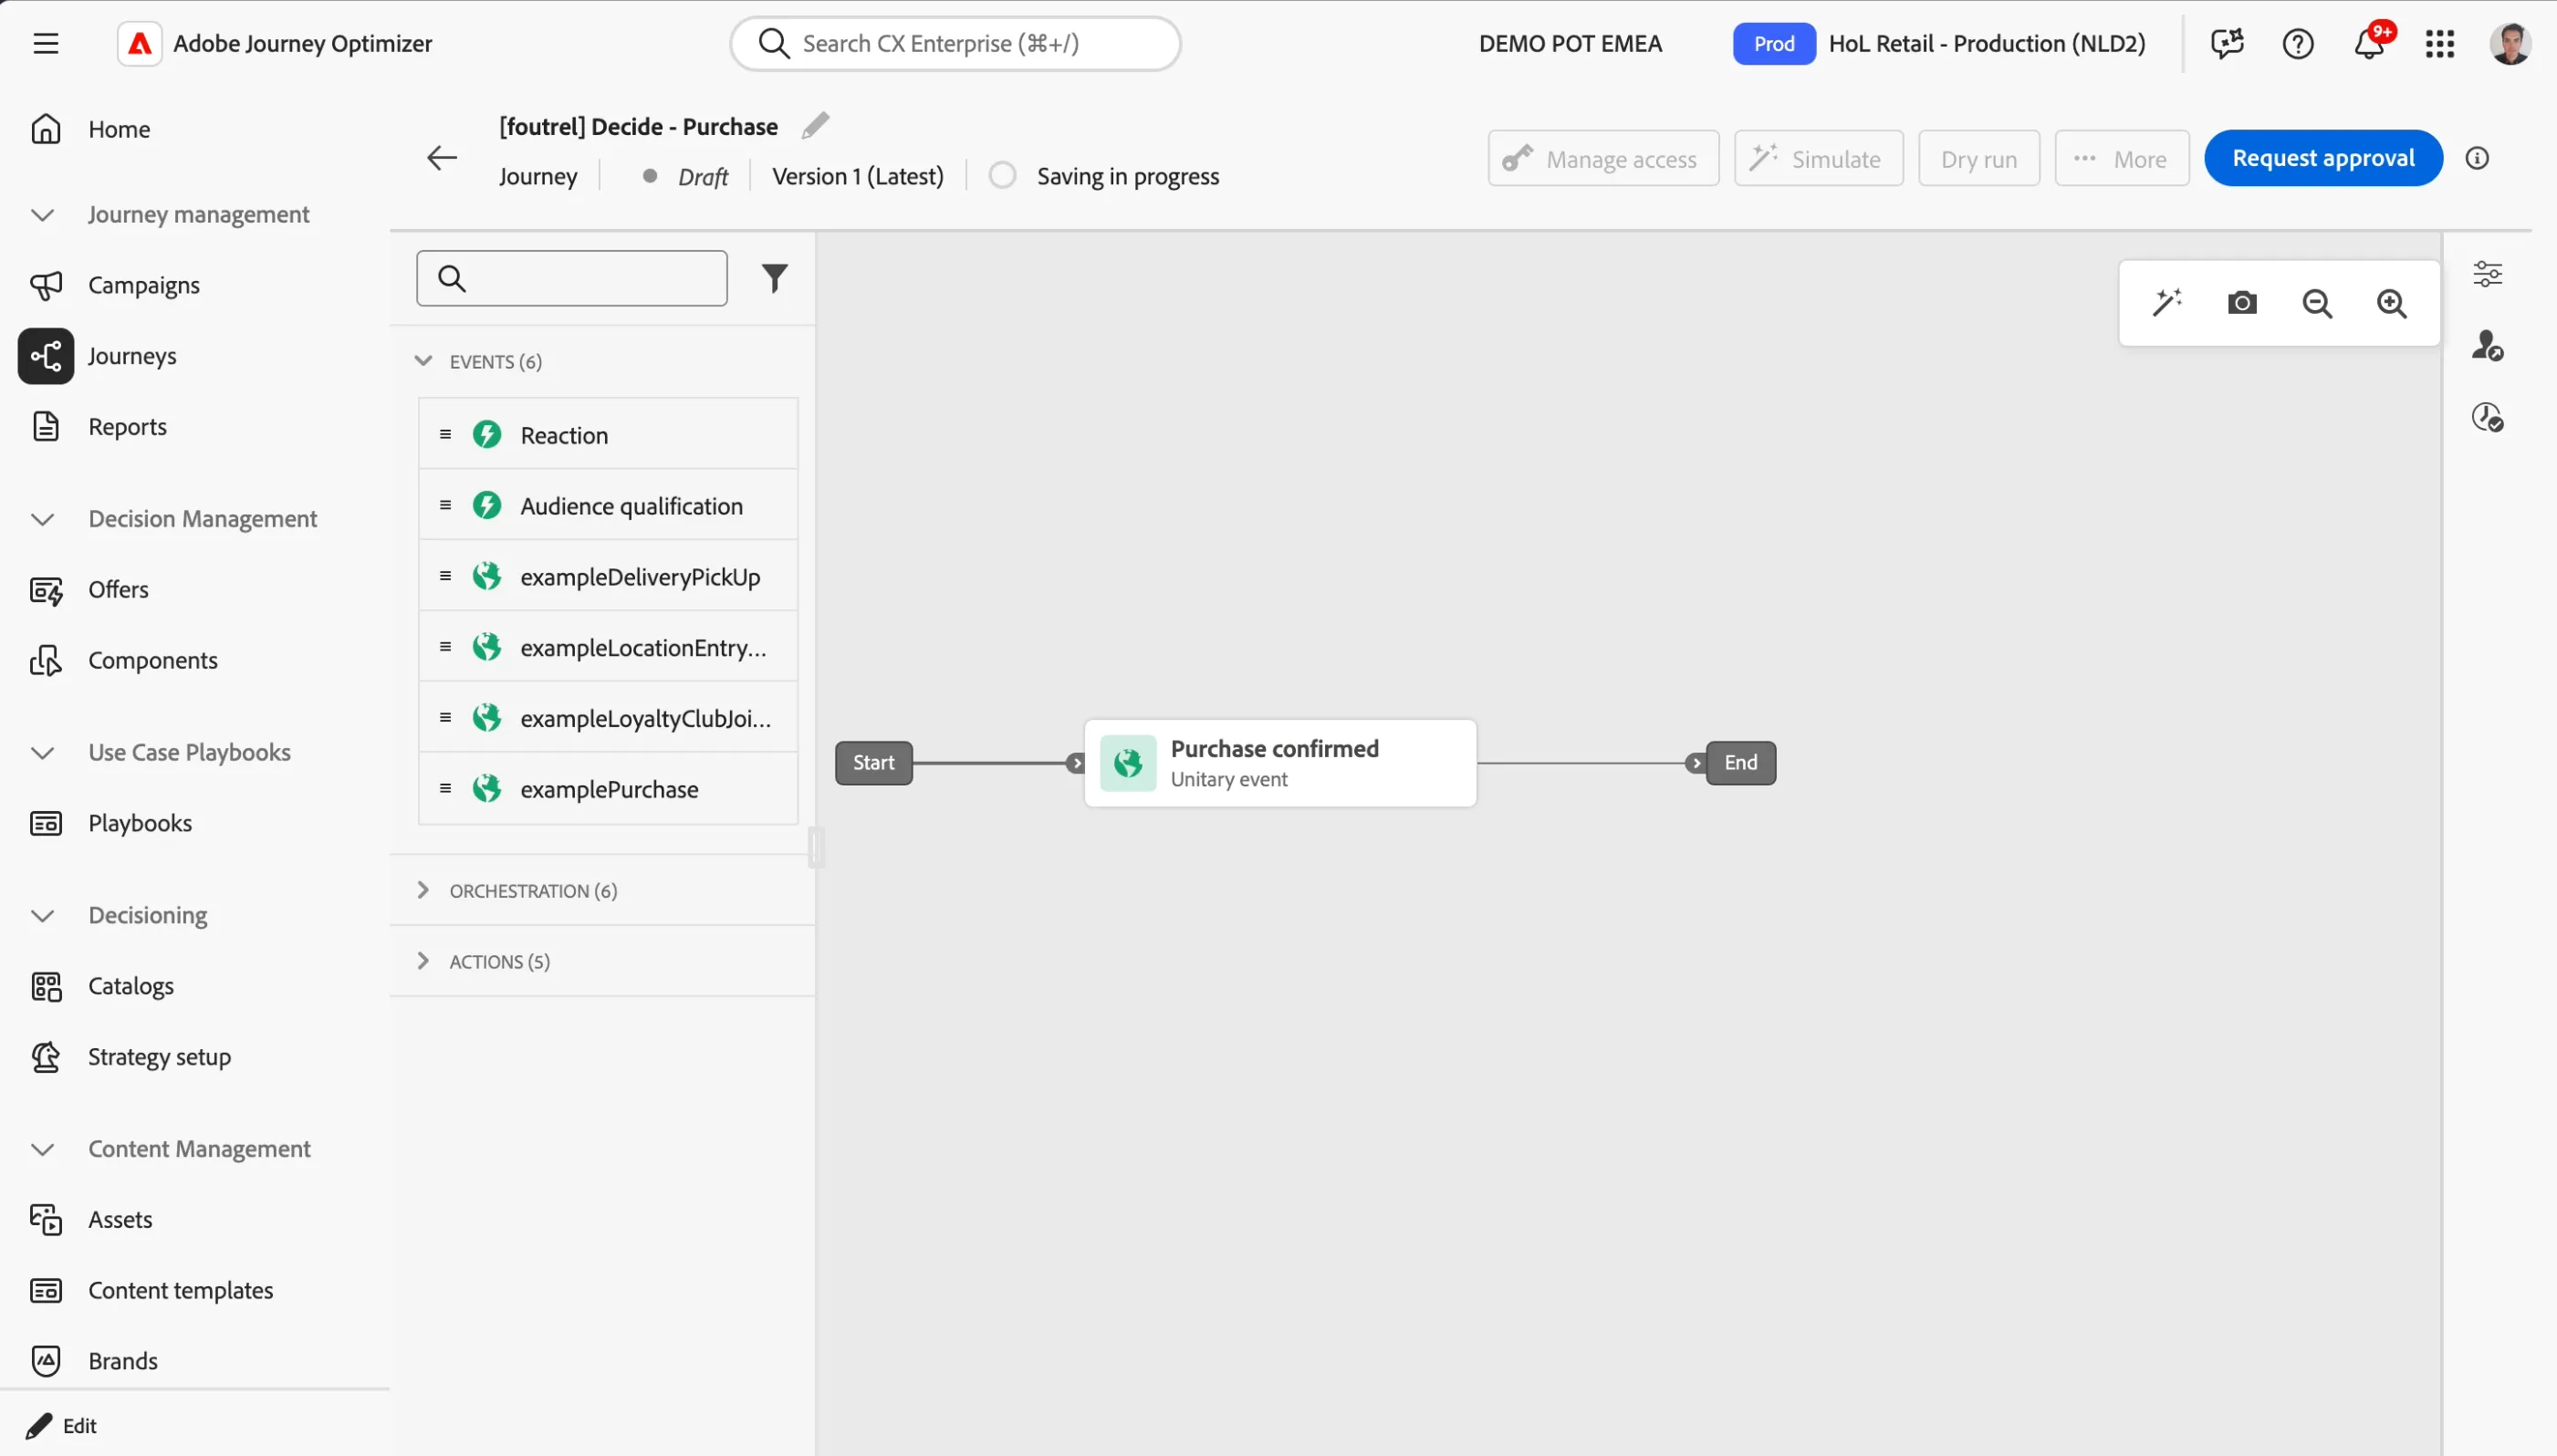Open notifications bell
This screenshot has height=1456, width=2557.
pos(2369,44)
